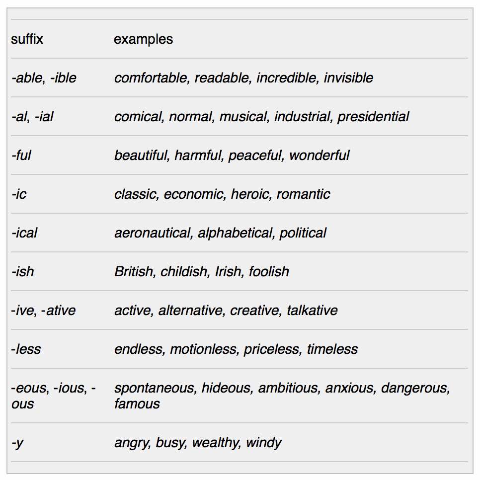Click the word "alphabetical" in the examples
This screenshot has width=480, height=480.
point(236,233)
